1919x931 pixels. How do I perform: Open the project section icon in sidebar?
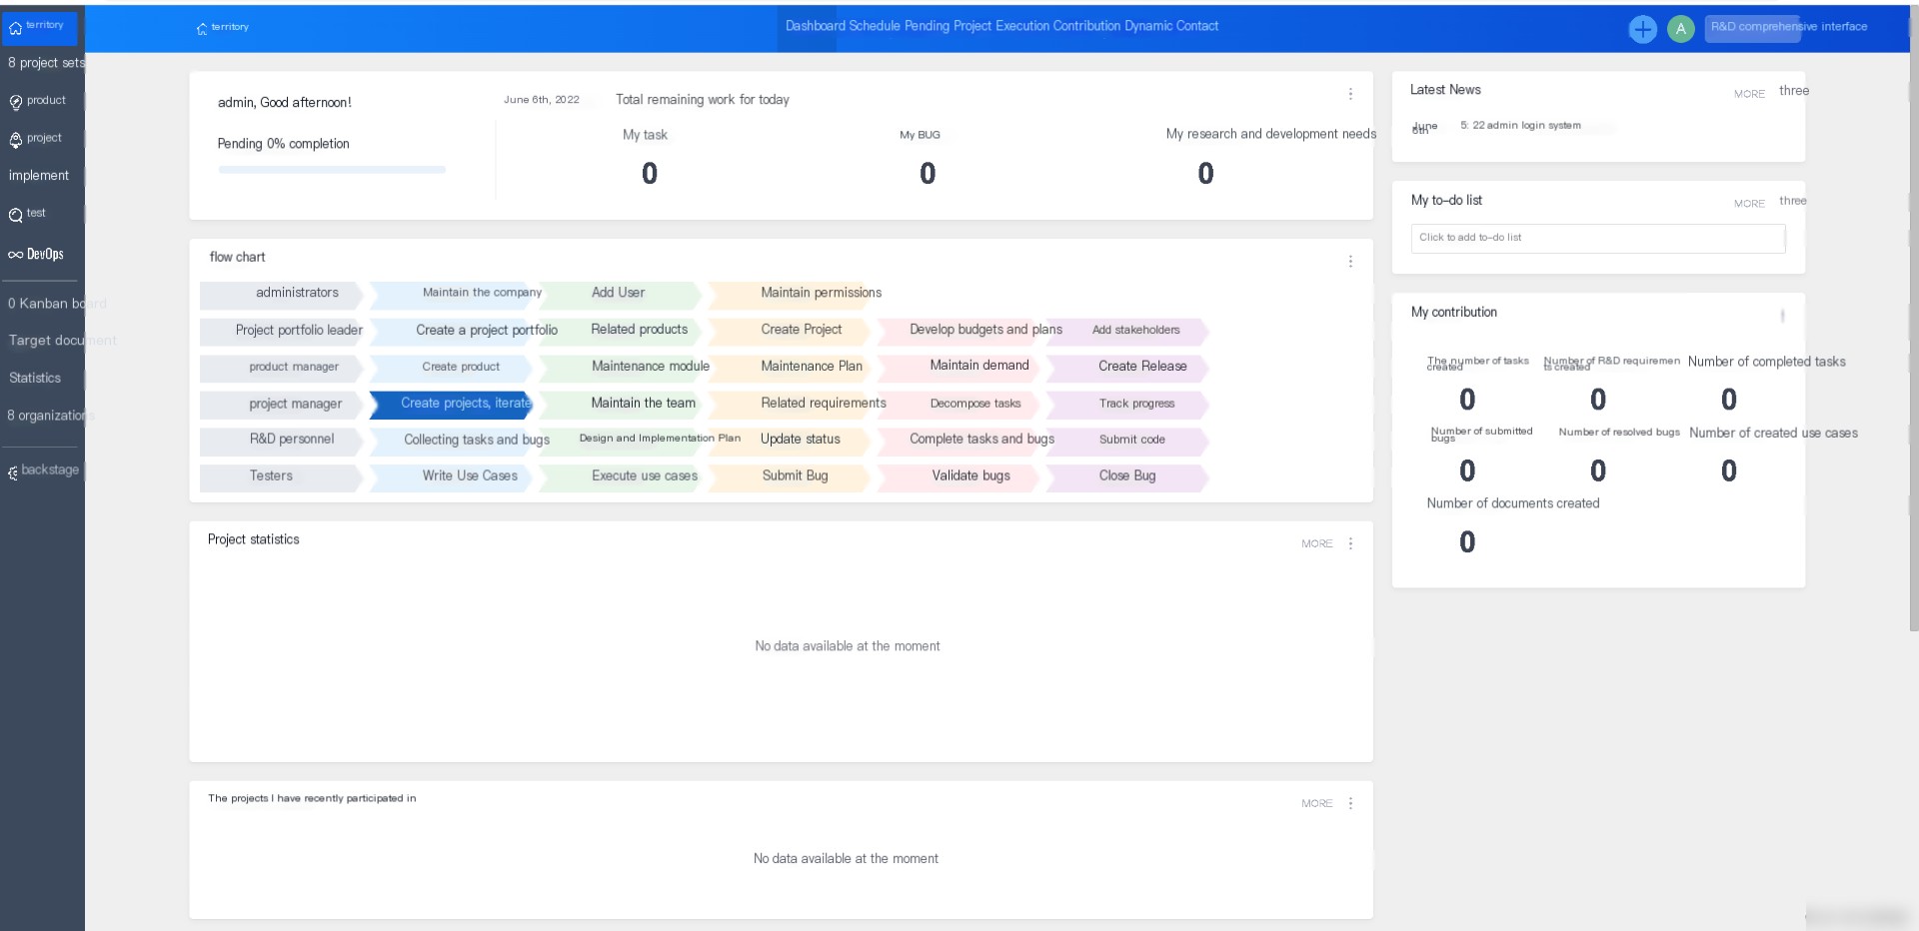16,140
